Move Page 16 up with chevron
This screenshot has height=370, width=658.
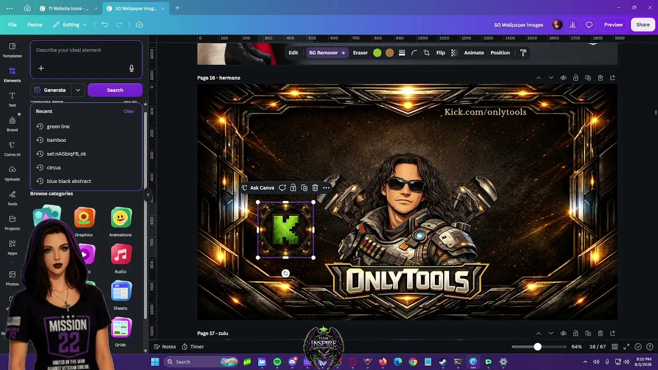[x=539, y=78]
